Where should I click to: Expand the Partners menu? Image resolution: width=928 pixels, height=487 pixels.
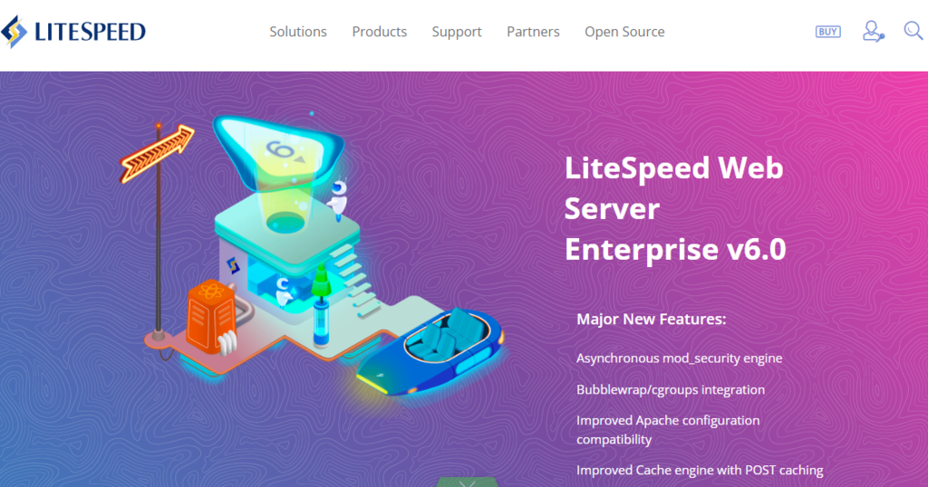click(533, 32)
